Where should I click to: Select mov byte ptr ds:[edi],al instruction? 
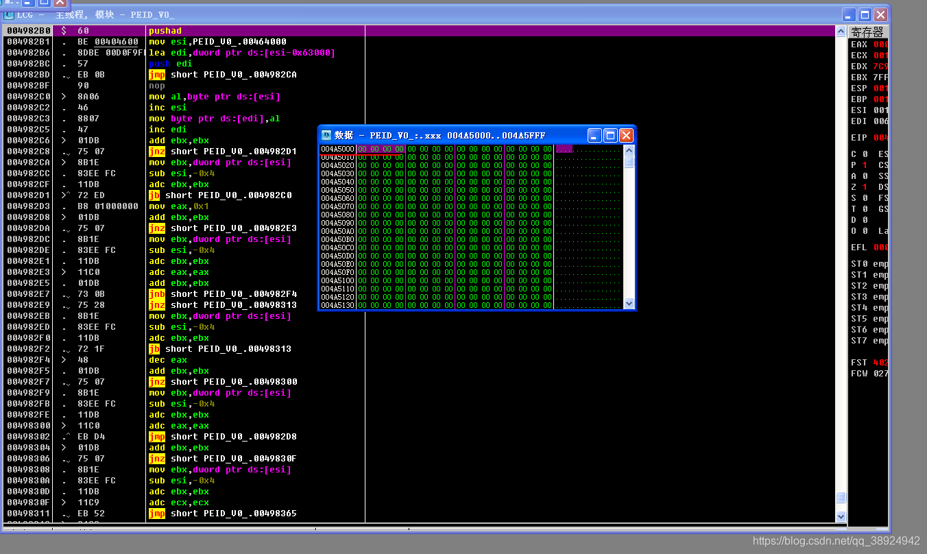coord(215,119)
